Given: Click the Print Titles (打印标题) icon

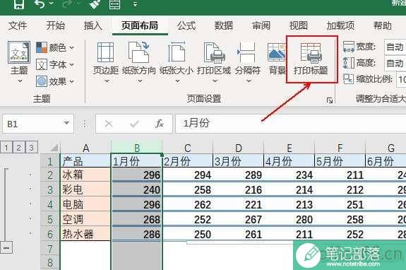Looking at the screenshot, I should point(311,59).
